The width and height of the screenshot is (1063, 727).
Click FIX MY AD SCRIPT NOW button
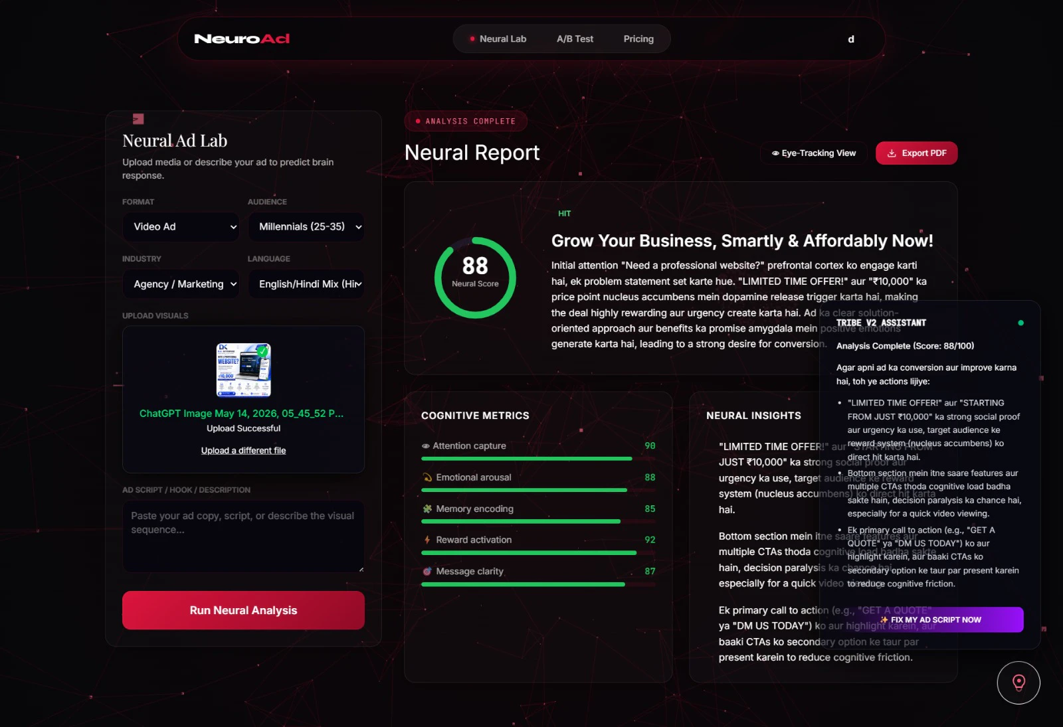tap(930, 619)
